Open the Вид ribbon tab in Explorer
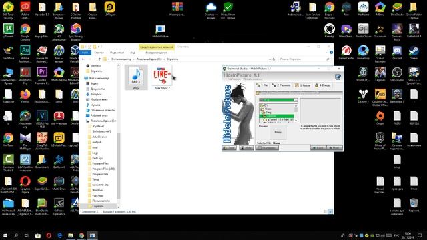 point(133,53)
